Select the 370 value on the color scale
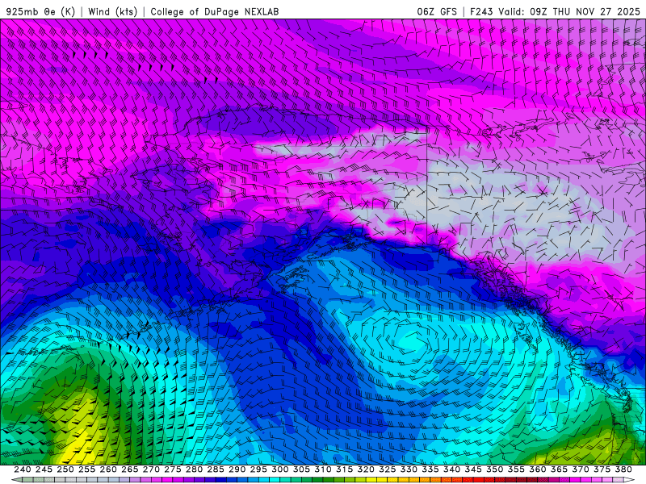This screenshot has width=646, height=484. (580, 469)
